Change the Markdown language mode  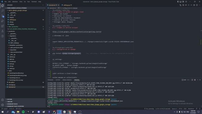(191, 109)
